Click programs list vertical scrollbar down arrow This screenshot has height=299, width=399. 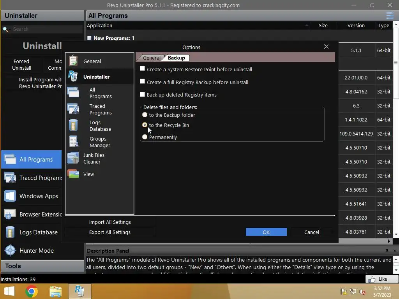tap(396, 234)
